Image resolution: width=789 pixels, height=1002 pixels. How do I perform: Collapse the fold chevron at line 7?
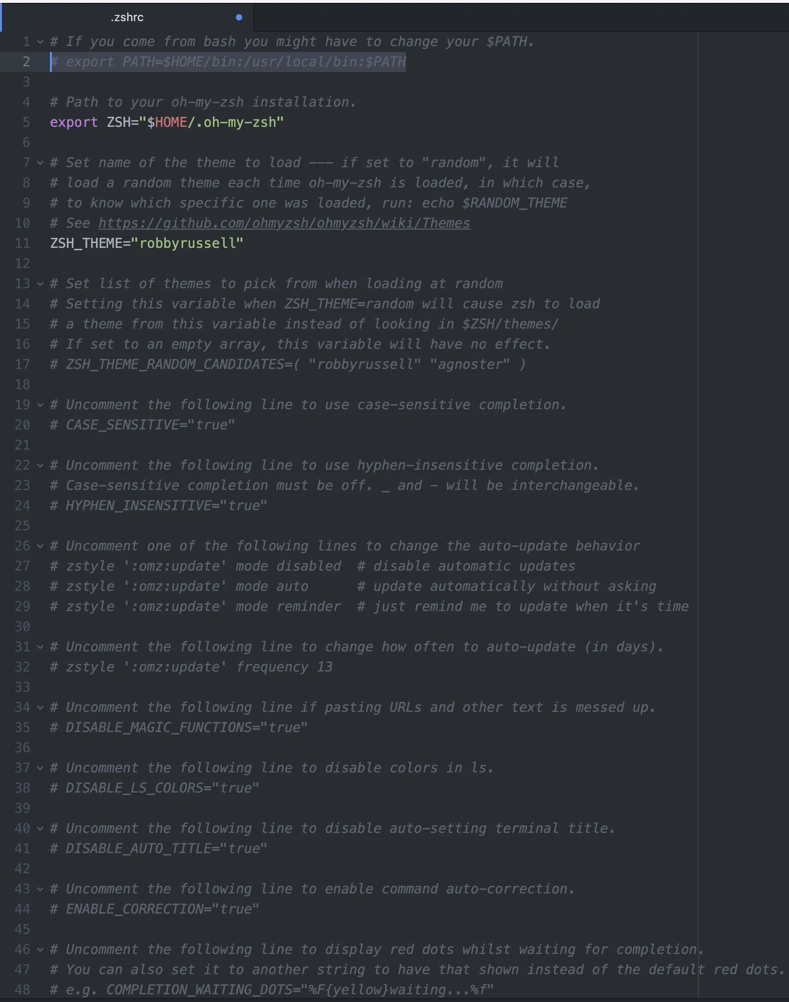click(x=40, y=163)
